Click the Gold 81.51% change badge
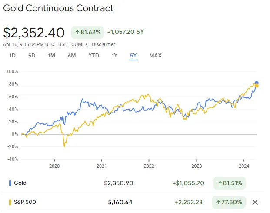The height and width of the screenshot is (213, 270). click(230, 183)
